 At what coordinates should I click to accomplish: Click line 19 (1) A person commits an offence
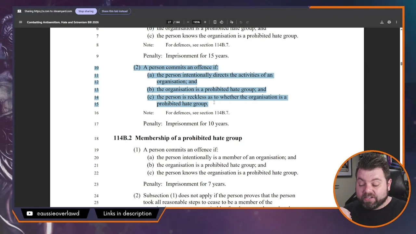[x=176, y=150]
